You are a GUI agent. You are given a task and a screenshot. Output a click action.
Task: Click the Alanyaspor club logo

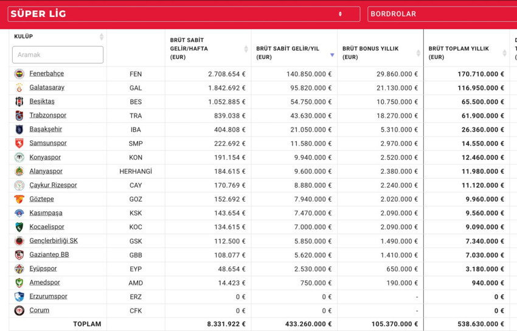(19, 171)
